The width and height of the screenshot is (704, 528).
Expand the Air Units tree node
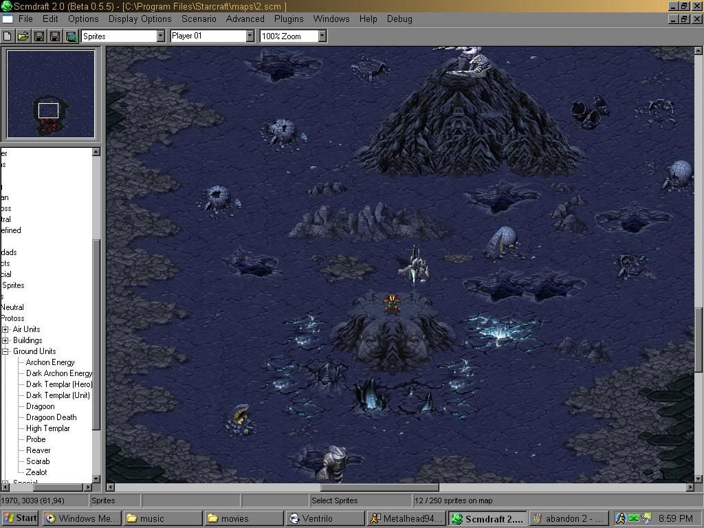coord(5,329)
